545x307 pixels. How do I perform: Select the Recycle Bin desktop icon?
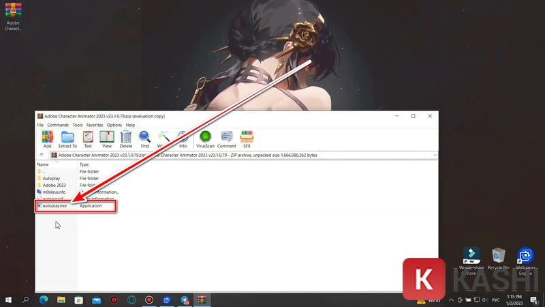[x=499, y=259]
